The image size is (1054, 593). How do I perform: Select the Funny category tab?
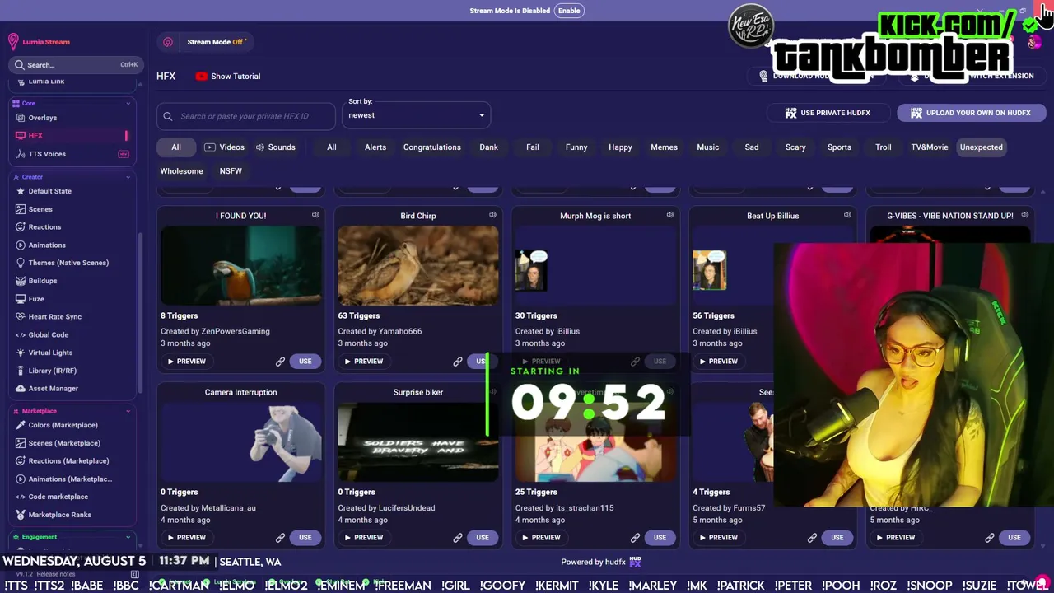(x=576, y=147)
